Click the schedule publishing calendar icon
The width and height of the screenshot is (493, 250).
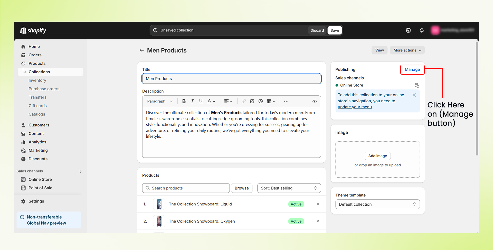[x=417, y=85]
